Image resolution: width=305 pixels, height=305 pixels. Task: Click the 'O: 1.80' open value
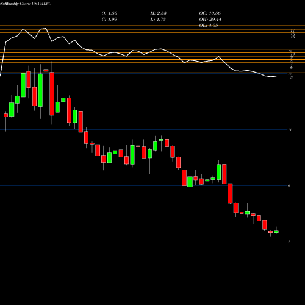coord(109,13)
